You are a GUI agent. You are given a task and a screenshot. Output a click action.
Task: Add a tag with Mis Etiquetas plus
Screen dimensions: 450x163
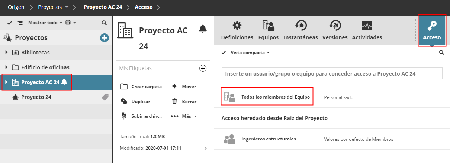click(203, 68)
